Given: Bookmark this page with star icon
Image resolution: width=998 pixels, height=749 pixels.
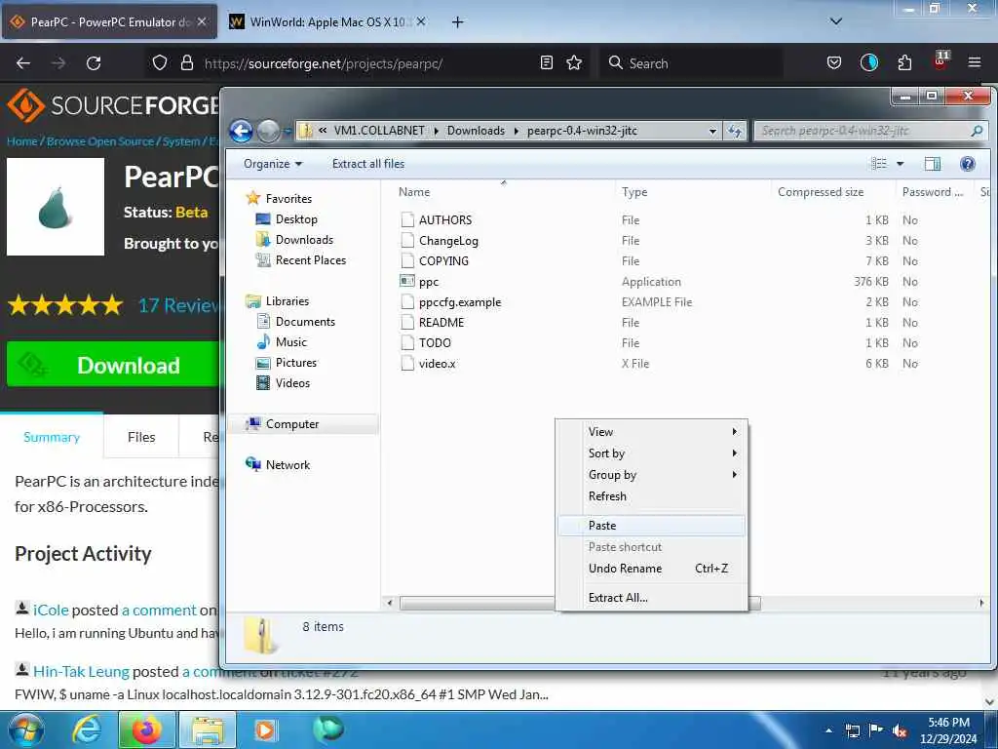Looking at the screenshot, I should pos(574,62).
